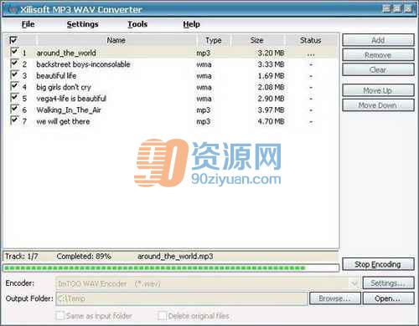
Task: Sort list by the Name column header
Action: 116,40
